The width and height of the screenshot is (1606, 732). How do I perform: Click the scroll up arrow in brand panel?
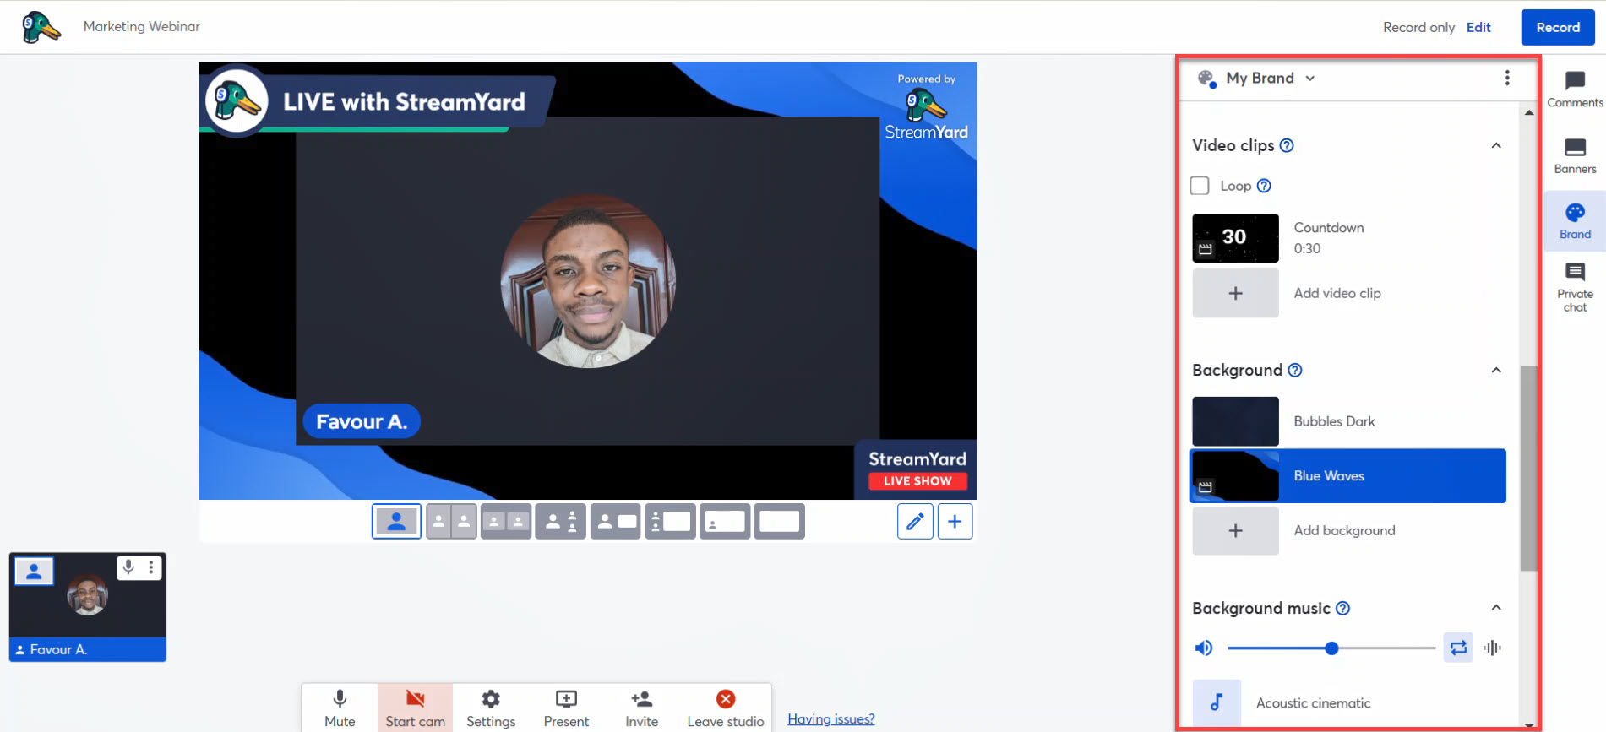[x=1528, y=111]
